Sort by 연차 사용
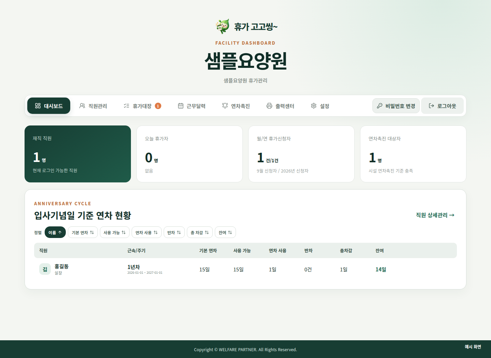 click(147, 232)
